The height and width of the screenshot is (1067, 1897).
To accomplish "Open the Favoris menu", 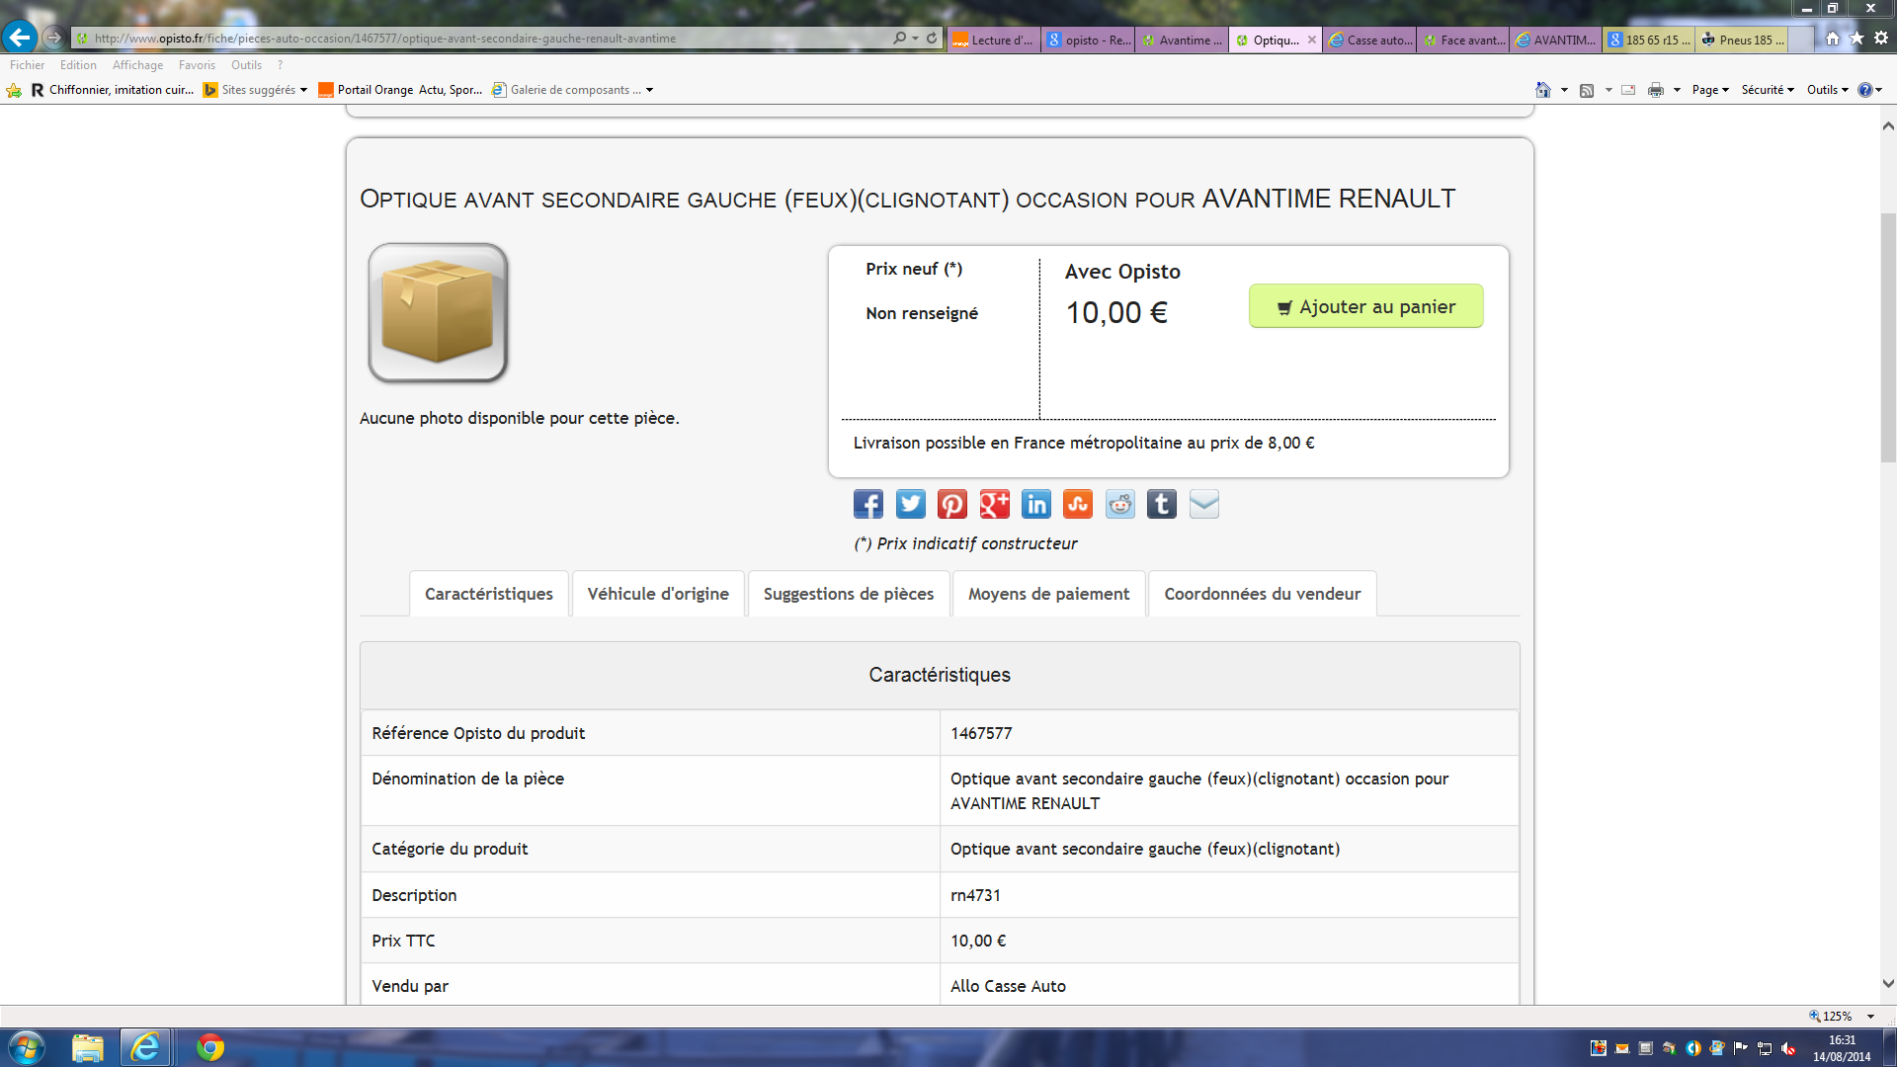I will tap(197, 65).
